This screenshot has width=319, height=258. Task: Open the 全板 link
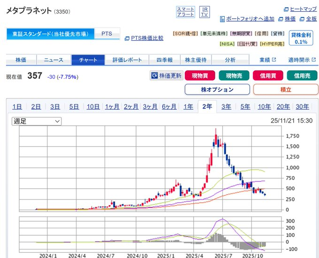[x=311, y=19]
